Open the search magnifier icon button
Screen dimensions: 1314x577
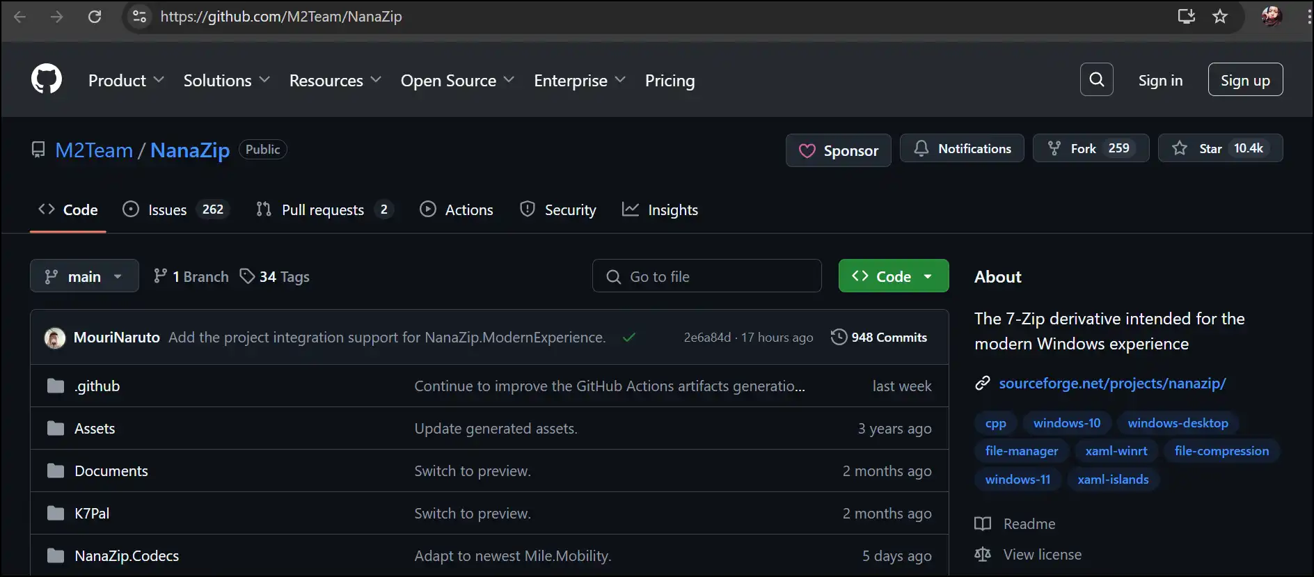tap(1096, 79)
